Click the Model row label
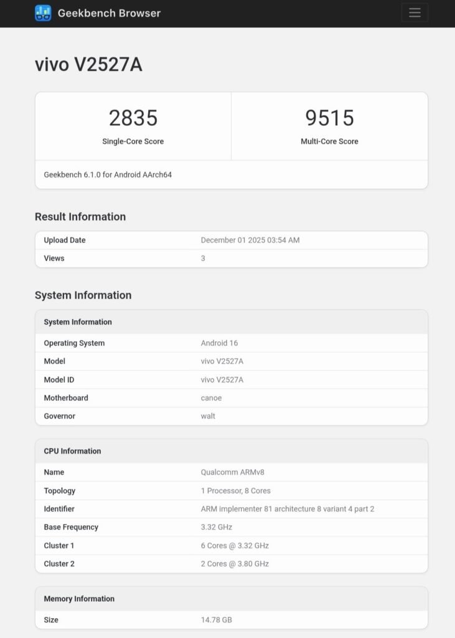Image resolution: width=455 pixels, height=638 pixels. pos(55,361)
